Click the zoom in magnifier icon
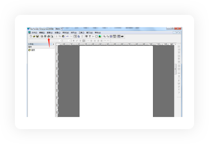This screenshot has height=144, width=209. point(104,36)
